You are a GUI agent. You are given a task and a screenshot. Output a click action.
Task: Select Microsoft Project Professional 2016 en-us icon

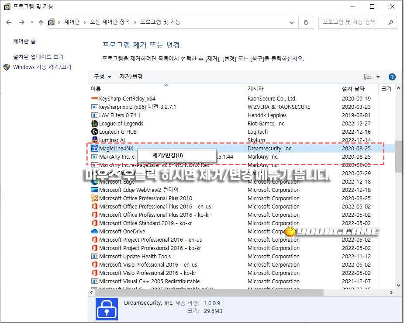95,240
